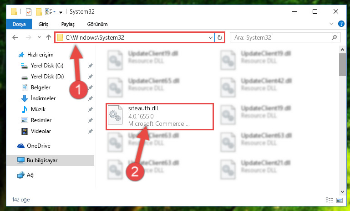Viewport: 350px width, 211px height.
Task: Expand the address bar history dropdown
Action: pyautogui.click(x=210, y=37)
